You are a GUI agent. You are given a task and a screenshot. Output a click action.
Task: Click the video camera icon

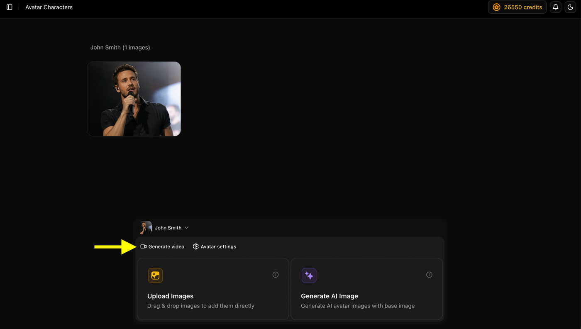(144, 246)
